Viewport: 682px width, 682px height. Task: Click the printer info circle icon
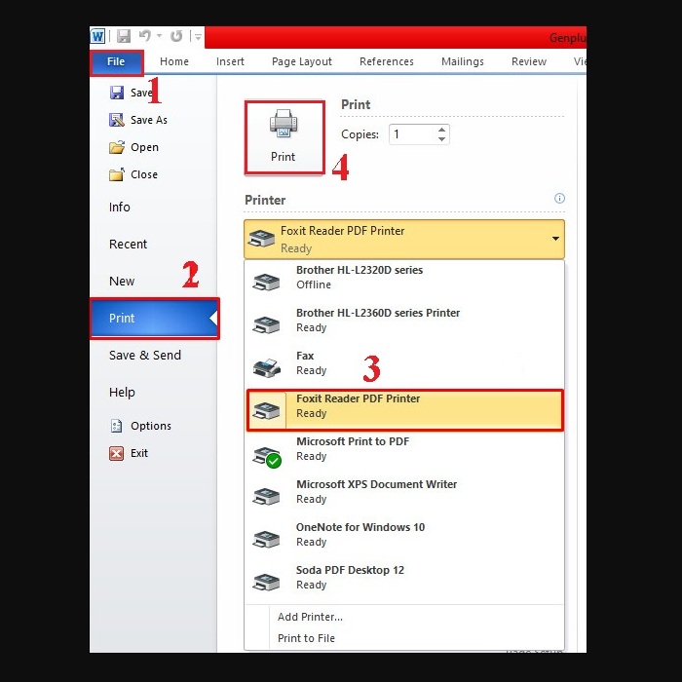pyautogui.click(x=559, y=199)
